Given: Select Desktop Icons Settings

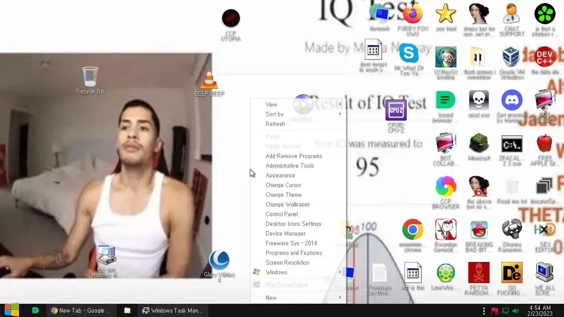Looking at the screenshot, I should coord(298,224).
